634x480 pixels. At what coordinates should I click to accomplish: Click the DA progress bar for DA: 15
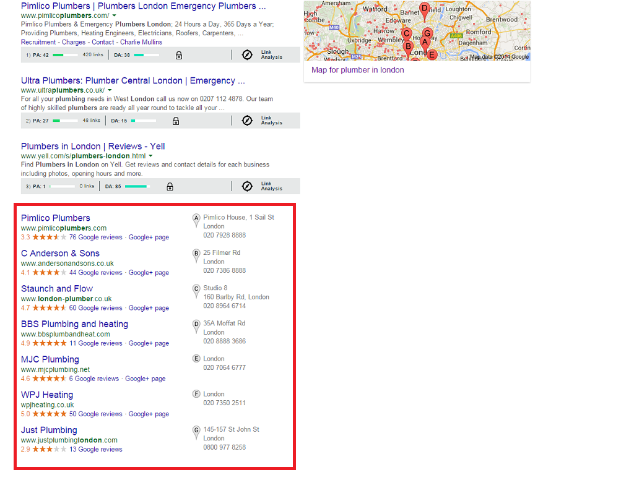pyautogui.click(x=144, y=121)
